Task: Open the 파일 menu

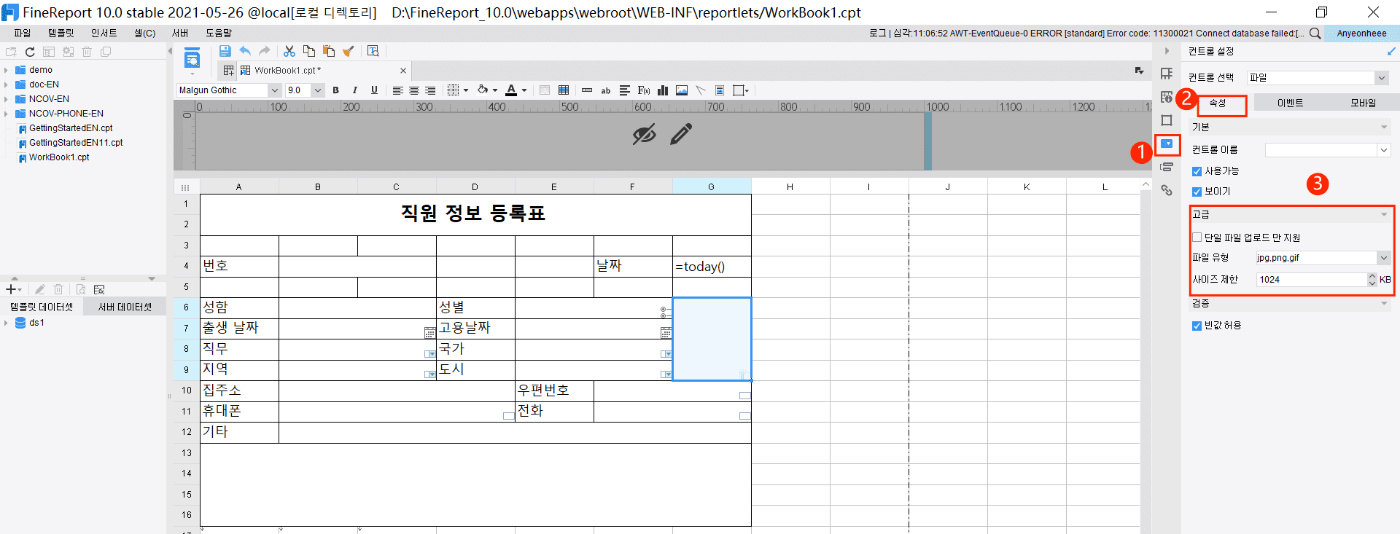Action: click(23, 33)
